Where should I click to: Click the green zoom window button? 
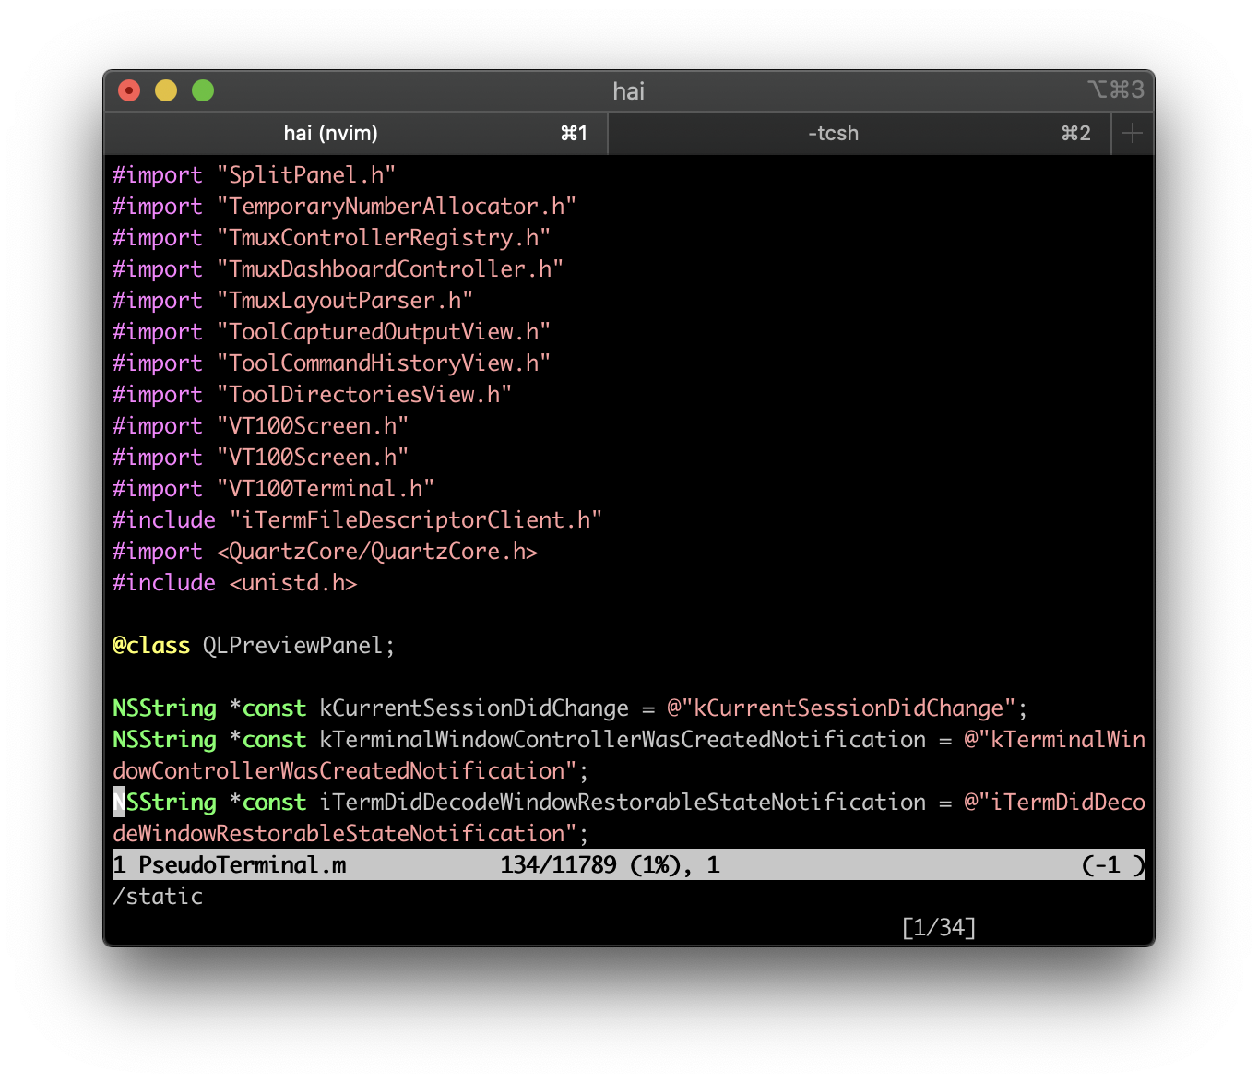pyautogui.click(x=203, y=90)
